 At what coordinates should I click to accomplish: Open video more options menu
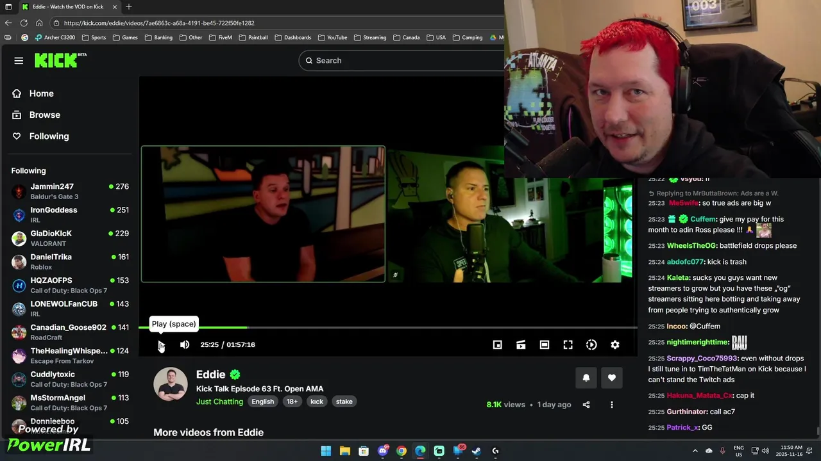tap(611, 405)
